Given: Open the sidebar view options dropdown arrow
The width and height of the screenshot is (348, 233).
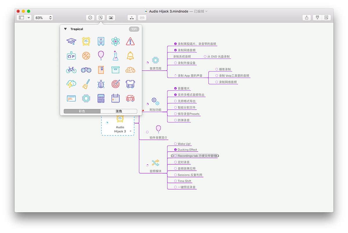Looking at the screenshot, I should tap(29, 18).
